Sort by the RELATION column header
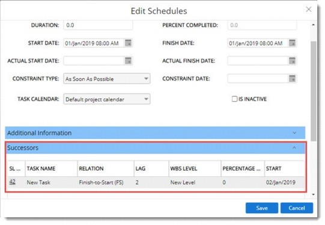325x225 pixels. point(91,168)
